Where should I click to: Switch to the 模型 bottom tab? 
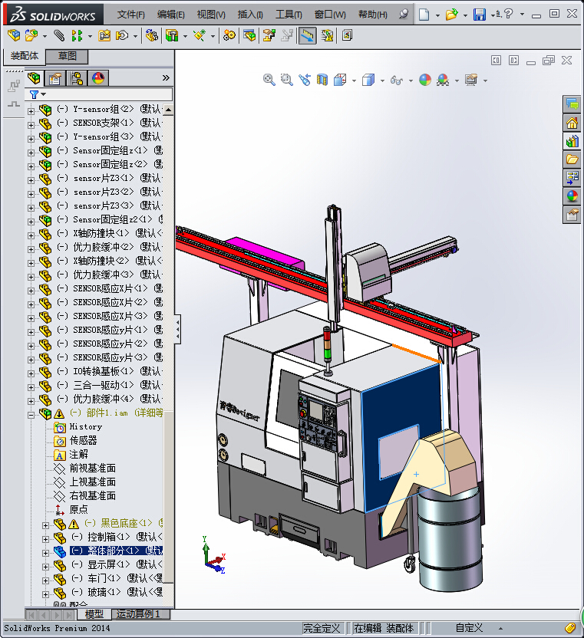pos(94,614)
